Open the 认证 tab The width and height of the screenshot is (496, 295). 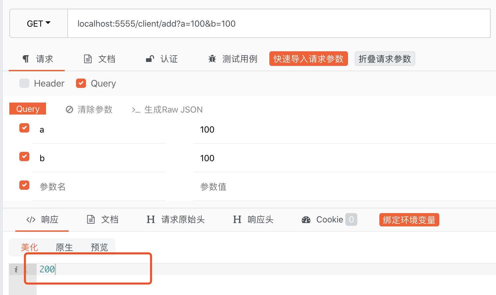click(162, 59)
